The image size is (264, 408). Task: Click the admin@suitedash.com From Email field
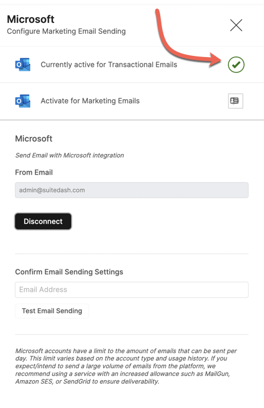(132, 190)
